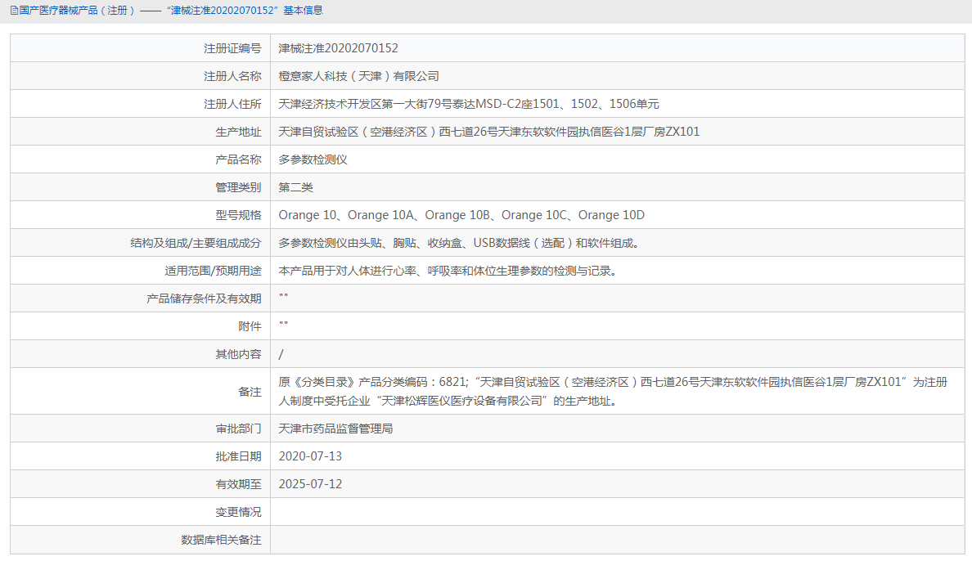Viewport: 972px width, 561px height.
Task: Click the 适用范围/预期用途 label
Action: coord(213,271)
